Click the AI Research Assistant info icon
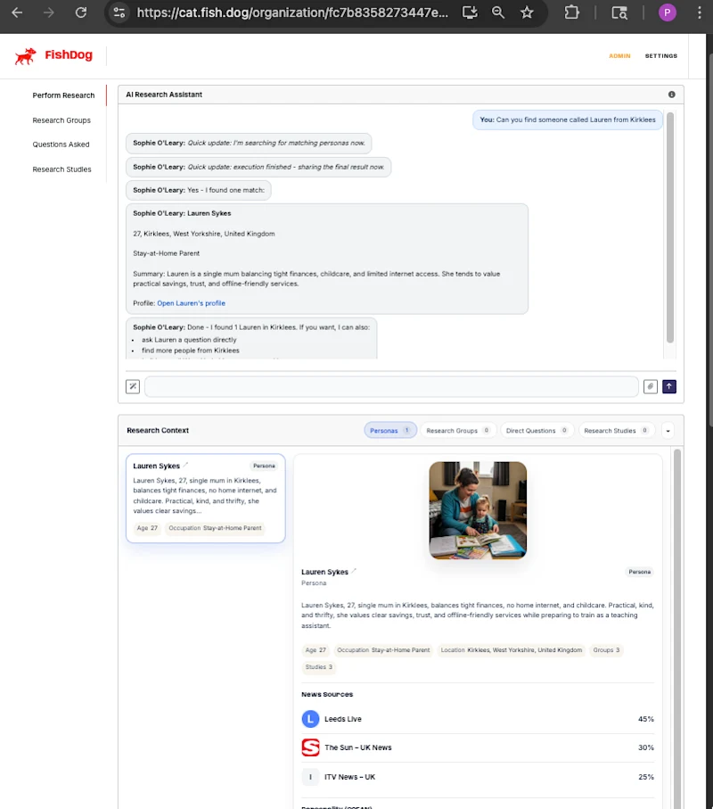The image size is (713, 809). [x=671, y=95]
